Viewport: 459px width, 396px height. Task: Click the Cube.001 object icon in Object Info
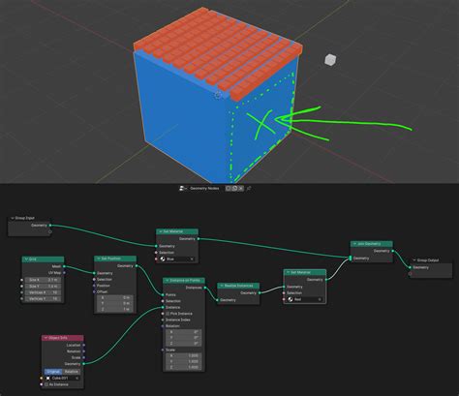[x=48, y=378]
